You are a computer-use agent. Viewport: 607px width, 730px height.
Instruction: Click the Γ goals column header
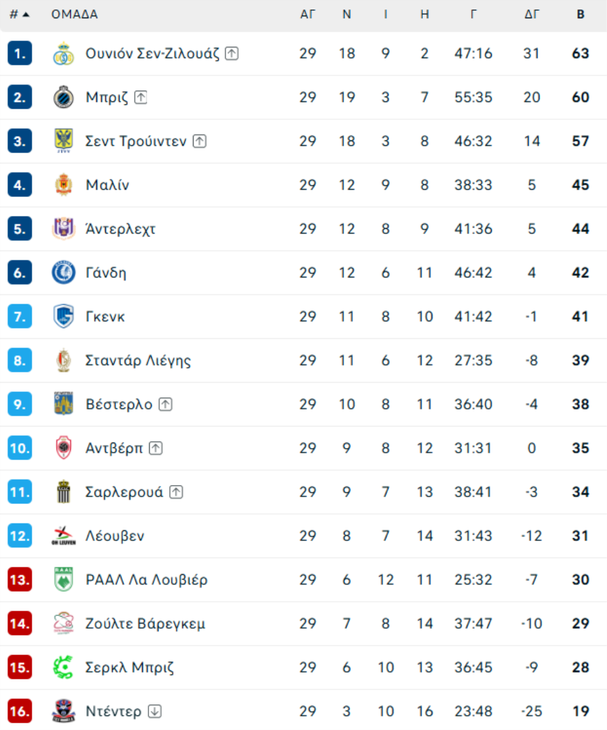coord(473,14)
